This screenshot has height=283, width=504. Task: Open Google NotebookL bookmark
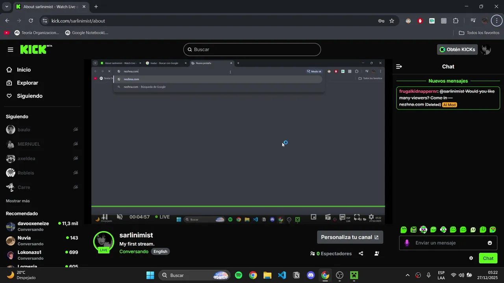click(87, 33)
